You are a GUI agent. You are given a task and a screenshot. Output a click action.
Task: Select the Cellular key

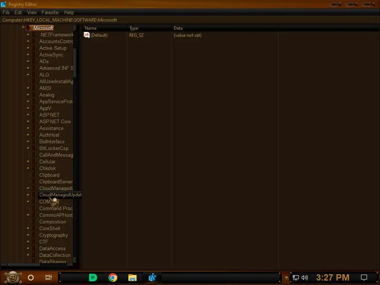coord(47,162)
